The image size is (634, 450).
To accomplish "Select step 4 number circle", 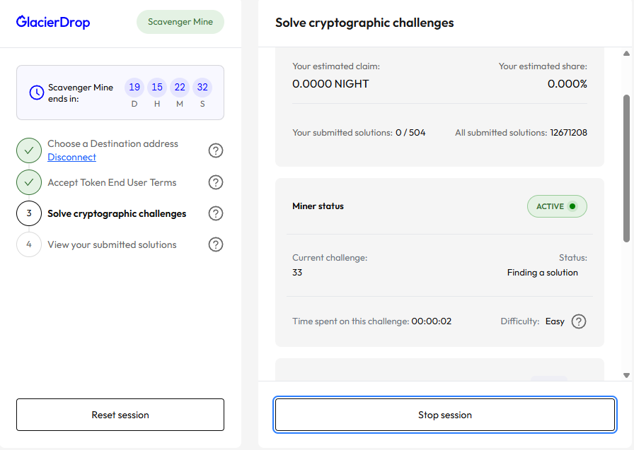I will click(x=29, y=244).
